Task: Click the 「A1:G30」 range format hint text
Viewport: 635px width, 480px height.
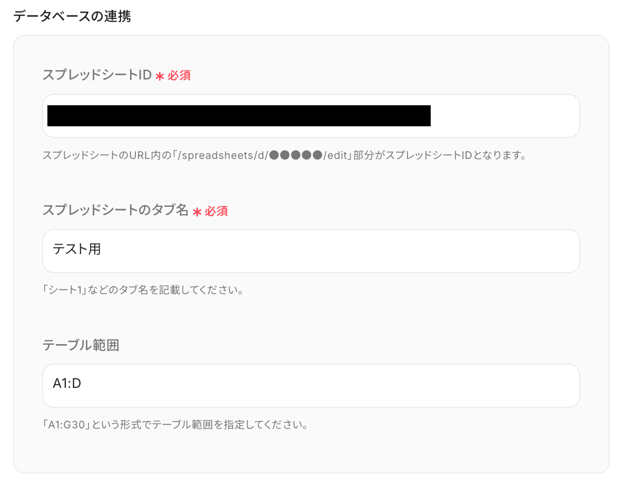Action: (67, 424)
